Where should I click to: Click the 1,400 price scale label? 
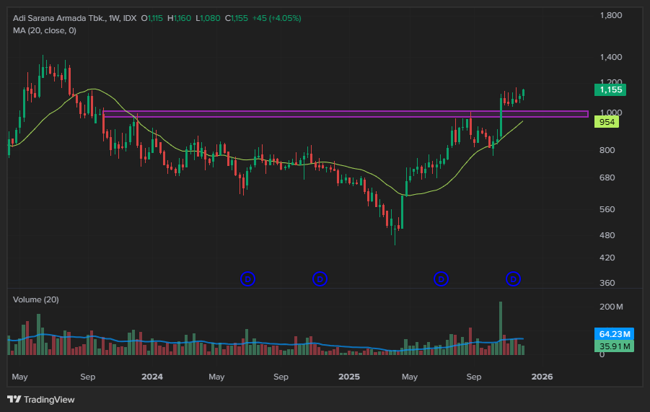tap(611, 57)
